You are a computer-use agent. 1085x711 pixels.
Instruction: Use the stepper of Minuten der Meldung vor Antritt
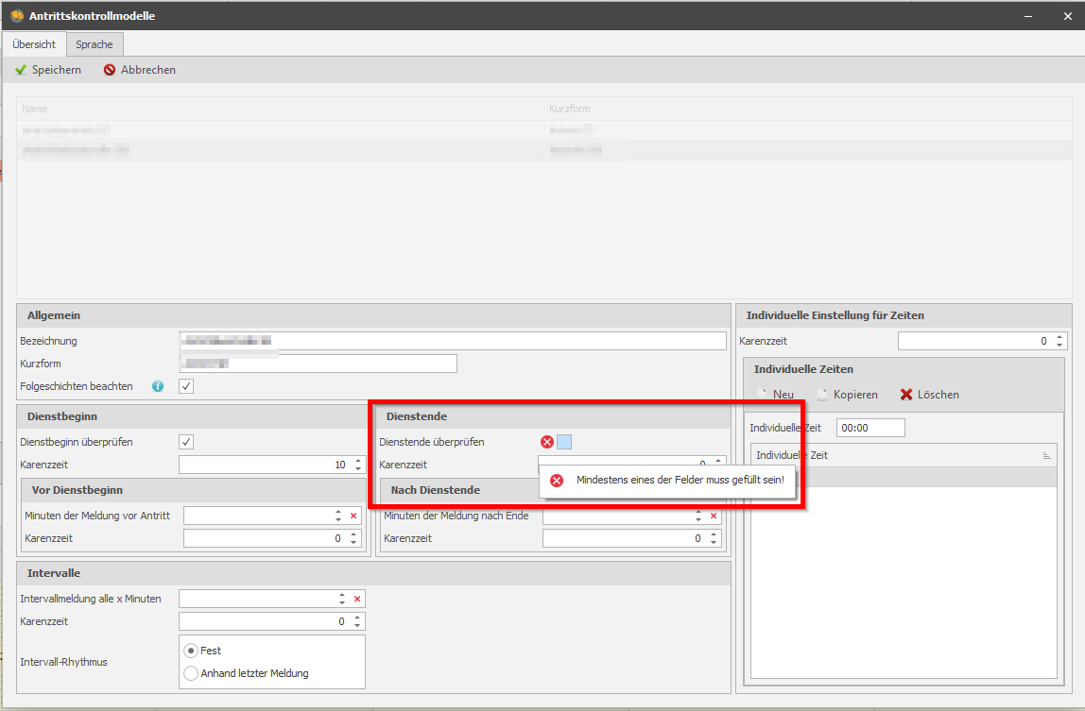[338, 516]
